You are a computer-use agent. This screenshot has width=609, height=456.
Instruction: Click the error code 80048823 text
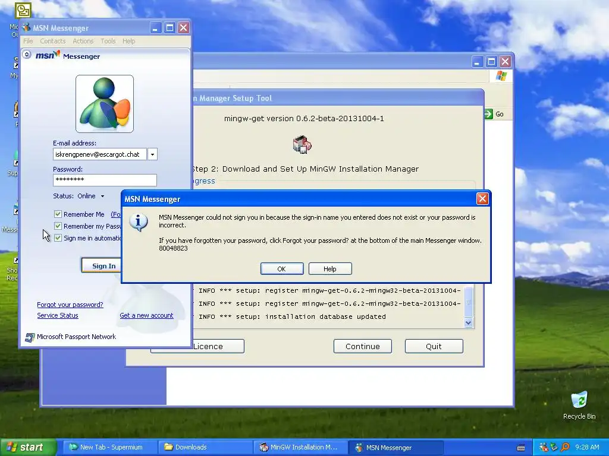pos(173,248)
